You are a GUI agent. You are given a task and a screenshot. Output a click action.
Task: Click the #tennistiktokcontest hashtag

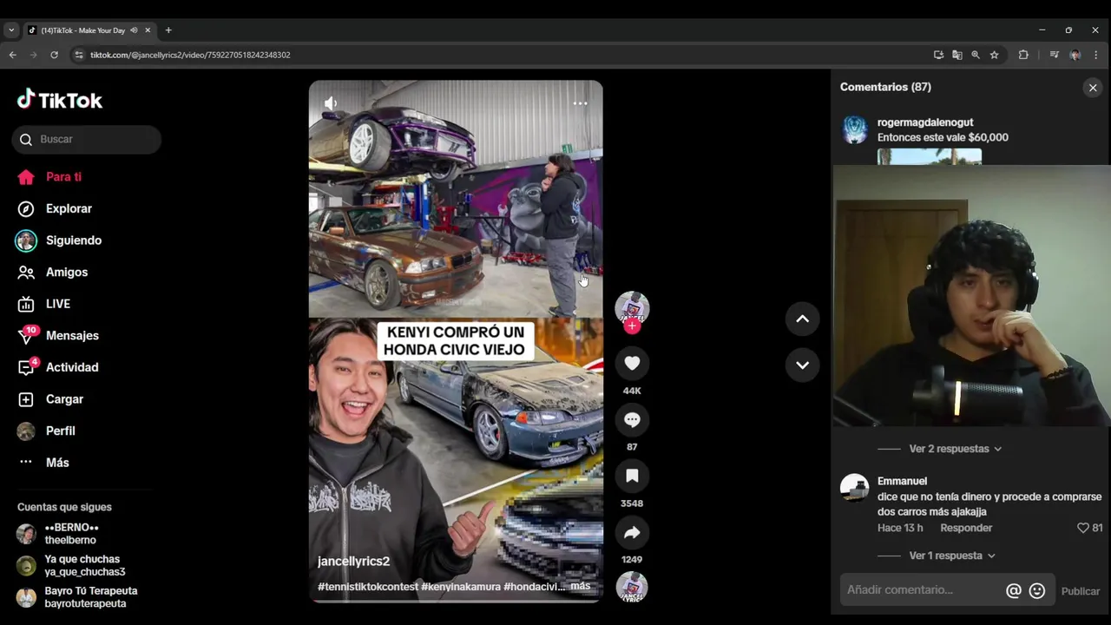pos(368,587)
